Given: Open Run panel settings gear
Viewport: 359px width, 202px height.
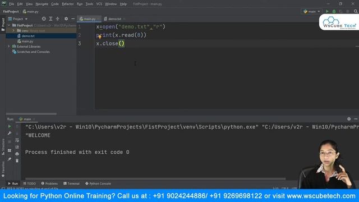Looking at the screenshot, I should (x=349, y=119).
